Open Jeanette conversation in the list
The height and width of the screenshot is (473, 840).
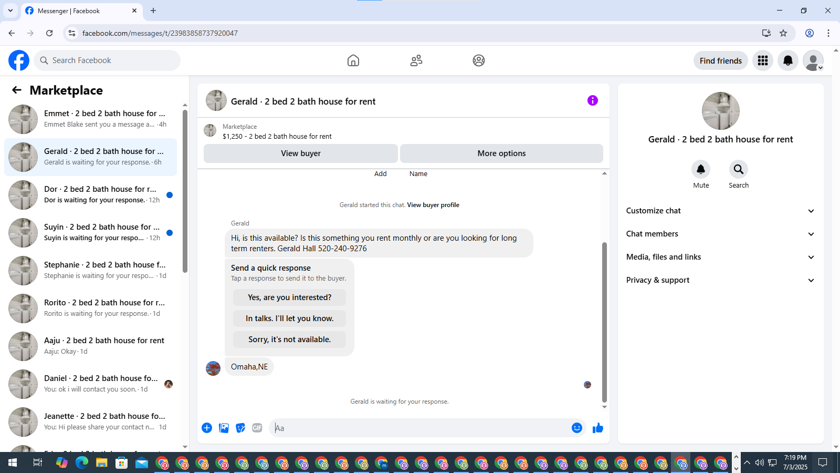[90, 422]
